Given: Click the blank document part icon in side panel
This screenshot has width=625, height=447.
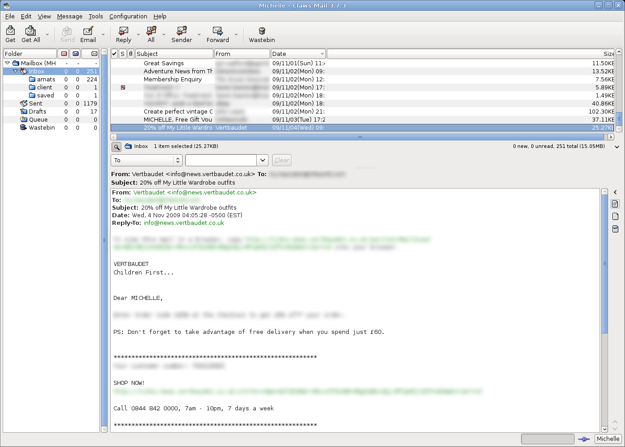Looking at the screenshot, I should tap(615, 216).
